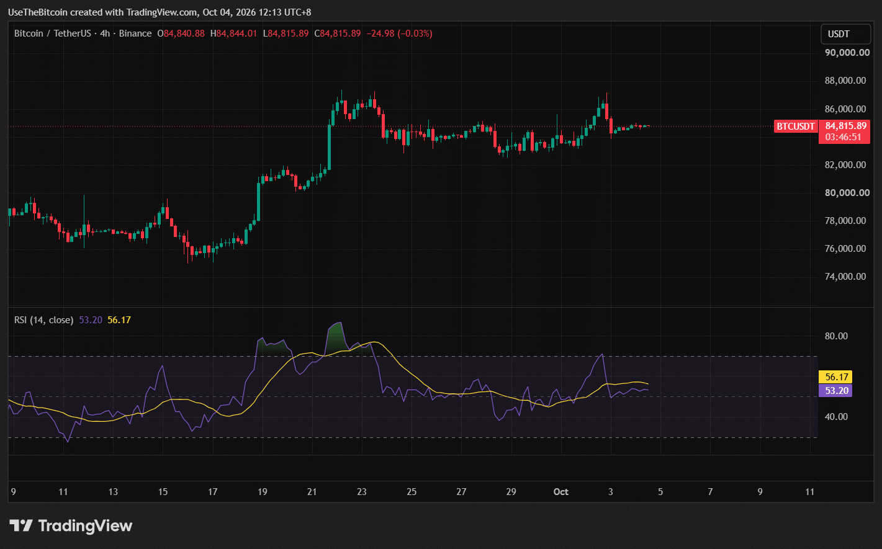Click the change value −24.98 (−0.03%)
Viewport: 882px width, 549px height.
(x=399, y=33)
